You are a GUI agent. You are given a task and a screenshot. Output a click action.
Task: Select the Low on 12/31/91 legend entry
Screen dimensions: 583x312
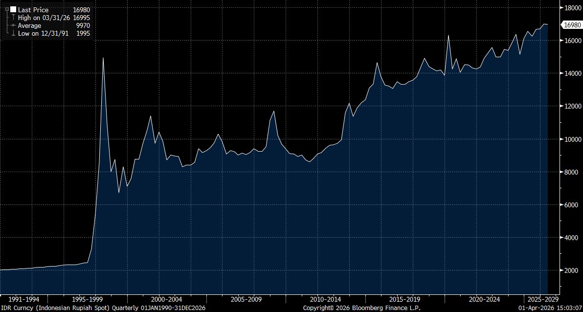point(43,33)
